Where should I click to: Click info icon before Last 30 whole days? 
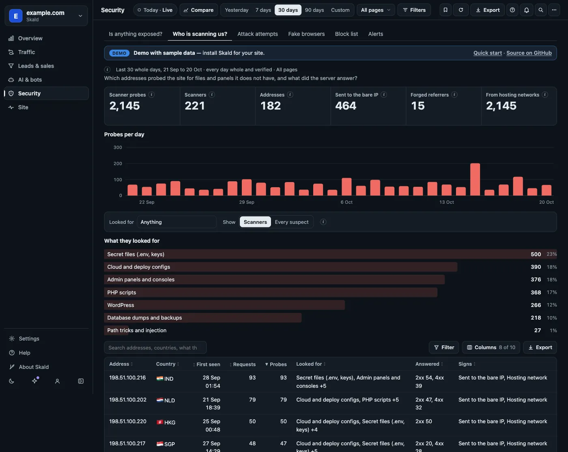click(108, 69)
